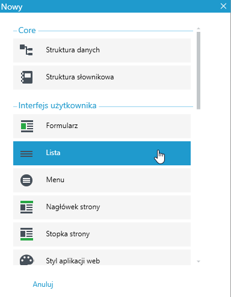The height and width of the screenshot is (297, 231).
Task: Close the Nowy dialog
Action: point(223,6)
